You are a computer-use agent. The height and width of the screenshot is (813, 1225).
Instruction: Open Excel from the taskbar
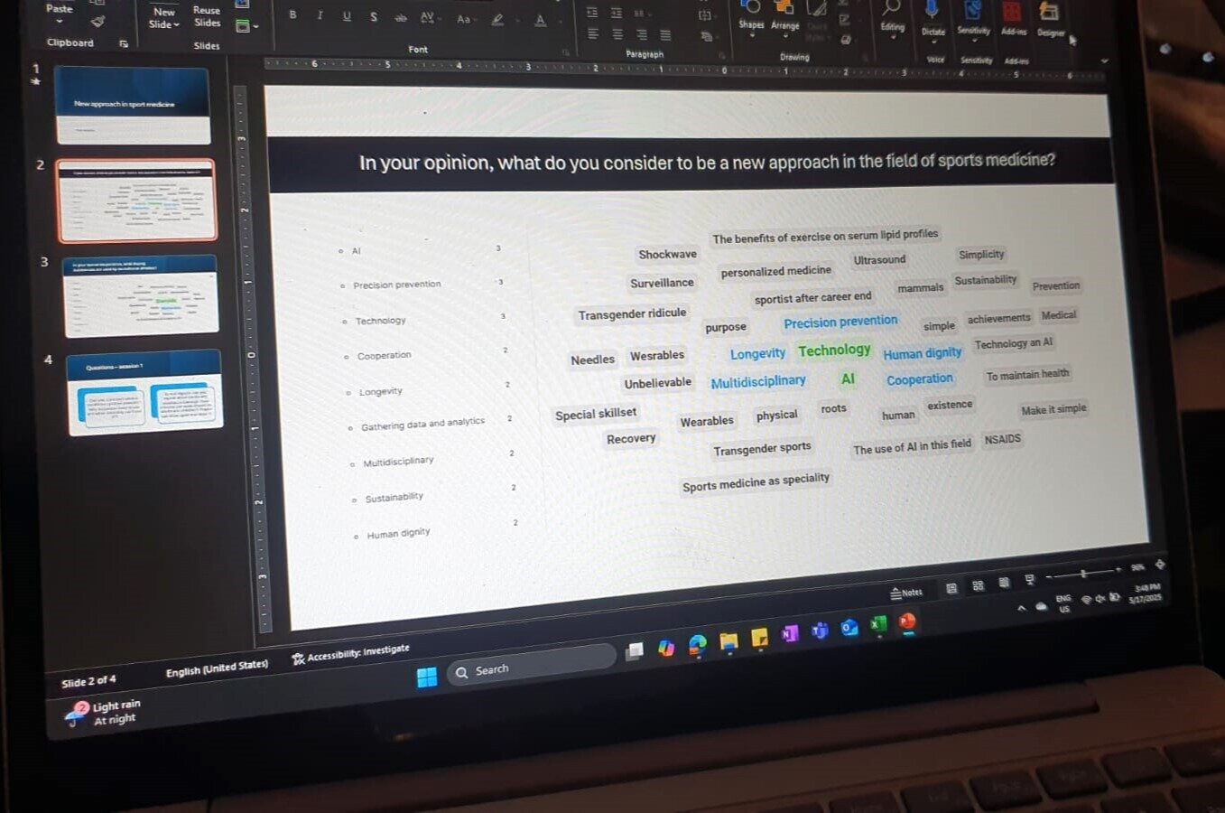[x=878, y=624]
